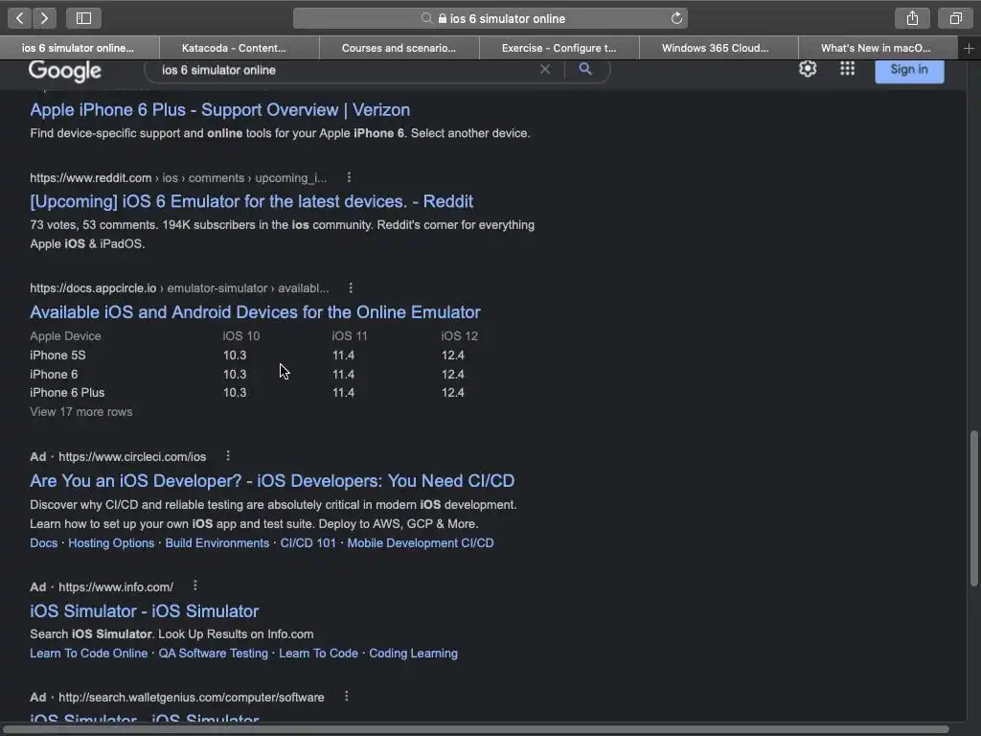This screenshot has height=736, width=981.
Task: Open Are You an iOS Developer ad
Action: click(x=272, y=481)
